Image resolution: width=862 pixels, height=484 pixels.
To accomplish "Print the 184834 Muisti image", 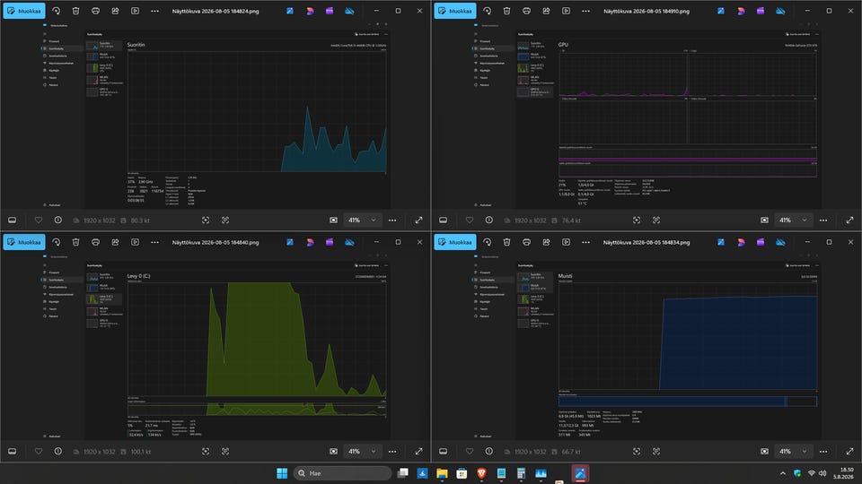I will pos(527,242).
